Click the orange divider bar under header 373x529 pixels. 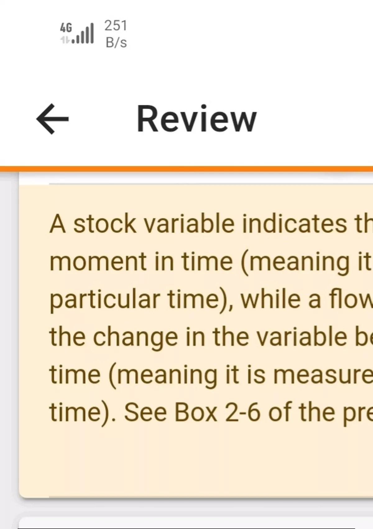tap(186, 169)
